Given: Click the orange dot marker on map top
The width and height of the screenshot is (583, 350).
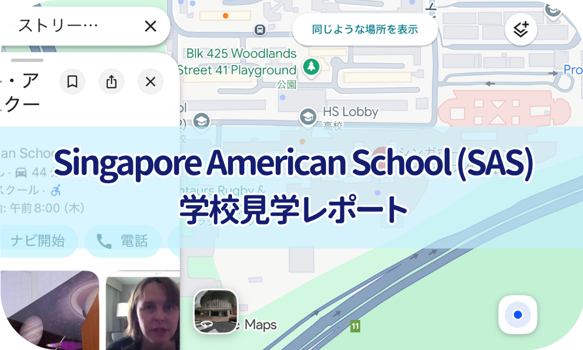Looking at the screenshot, I should (225, 16).
